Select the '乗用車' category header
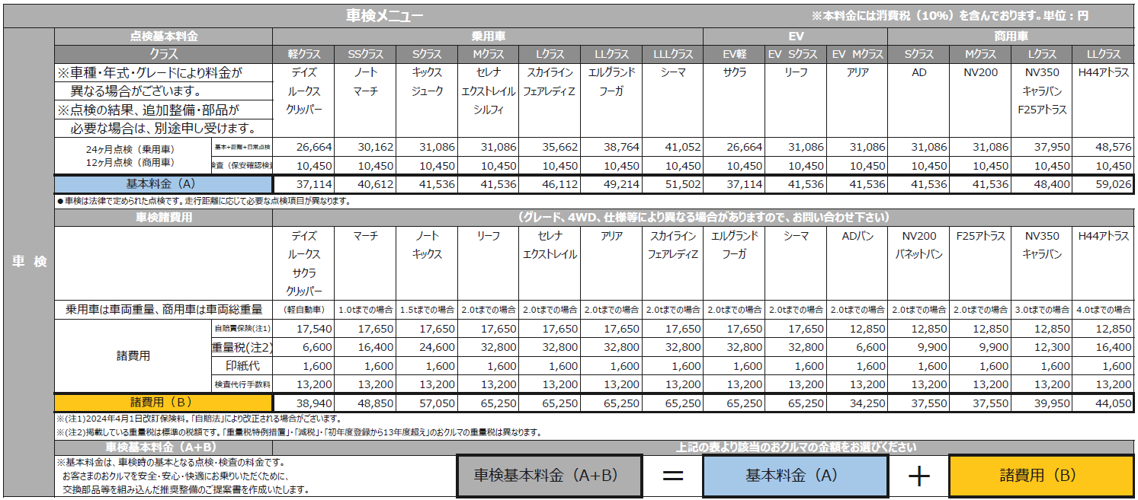Image resolution: width=1138 pixels, height=500 pixels. (x=488, y=36)
